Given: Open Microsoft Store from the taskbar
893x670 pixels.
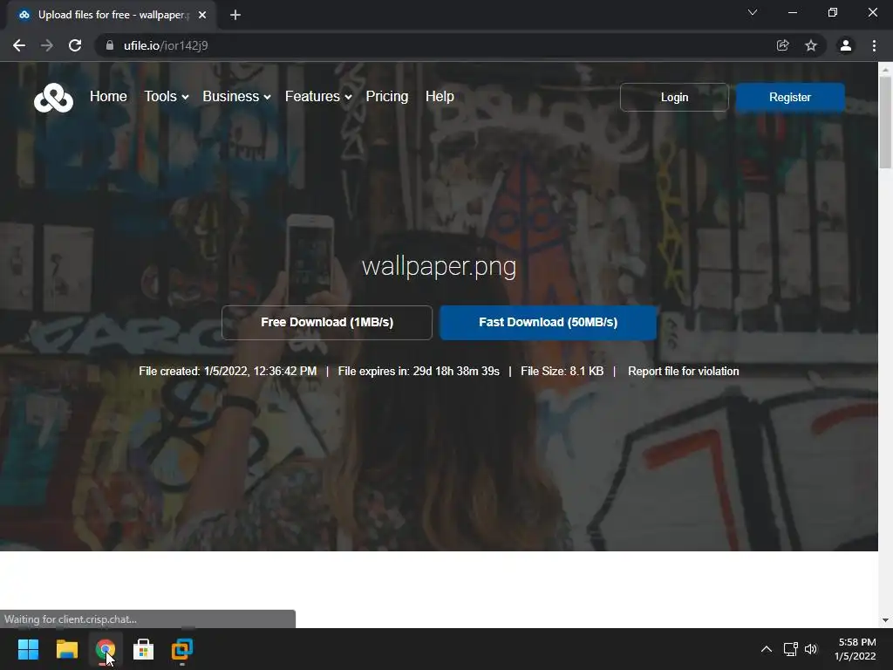Looking at the screenshot, I should (144, 649).
